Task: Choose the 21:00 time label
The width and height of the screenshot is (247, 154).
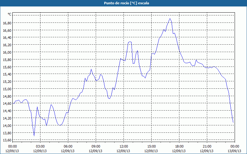Action: coord(207,147)
